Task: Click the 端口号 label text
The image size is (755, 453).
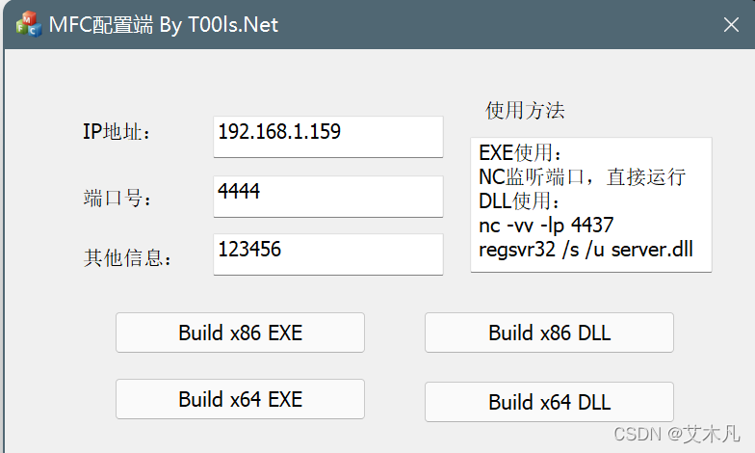Action: 117,199
